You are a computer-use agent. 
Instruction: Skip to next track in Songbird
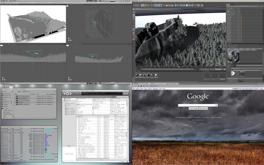[x=70, y=94]
